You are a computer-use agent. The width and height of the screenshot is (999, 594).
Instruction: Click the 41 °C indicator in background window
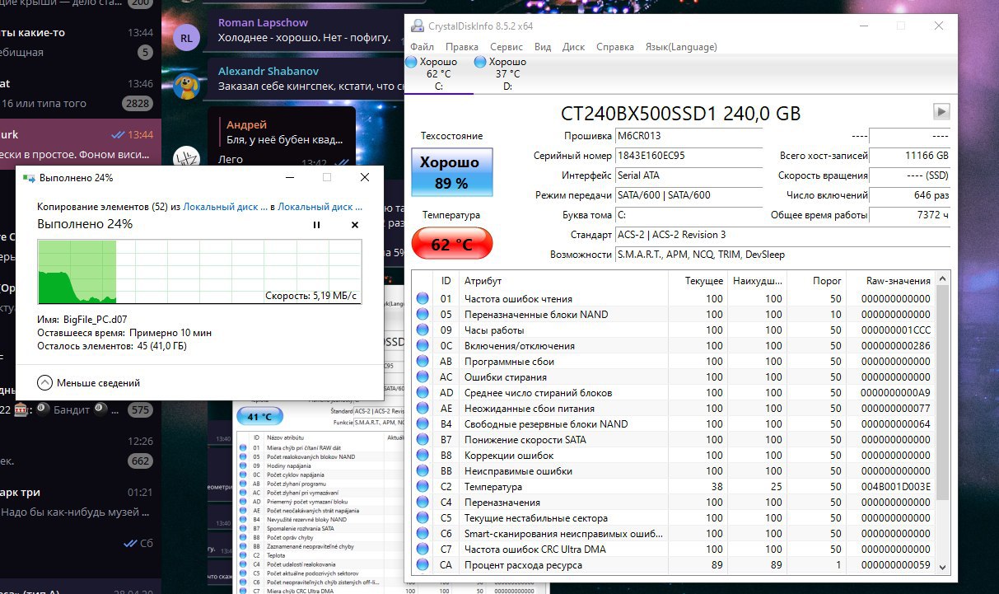coord(259,417)
